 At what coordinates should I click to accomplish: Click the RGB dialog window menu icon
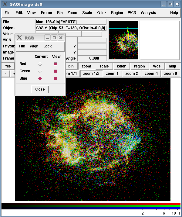pyautogui.click(x=19, y=38)
